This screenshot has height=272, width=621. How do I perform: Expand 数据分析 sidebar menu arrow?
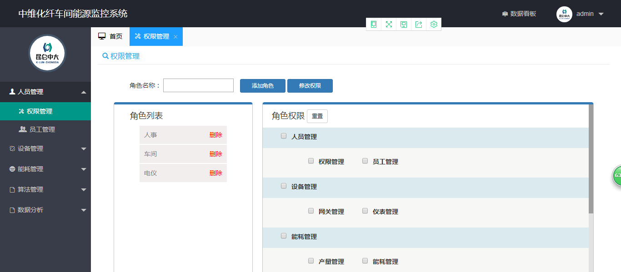click(84, 210)
